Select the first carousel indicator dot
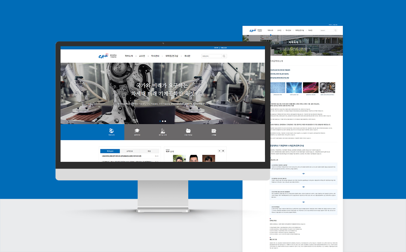This screenshot has width=406, height=252. pos(160,121)
